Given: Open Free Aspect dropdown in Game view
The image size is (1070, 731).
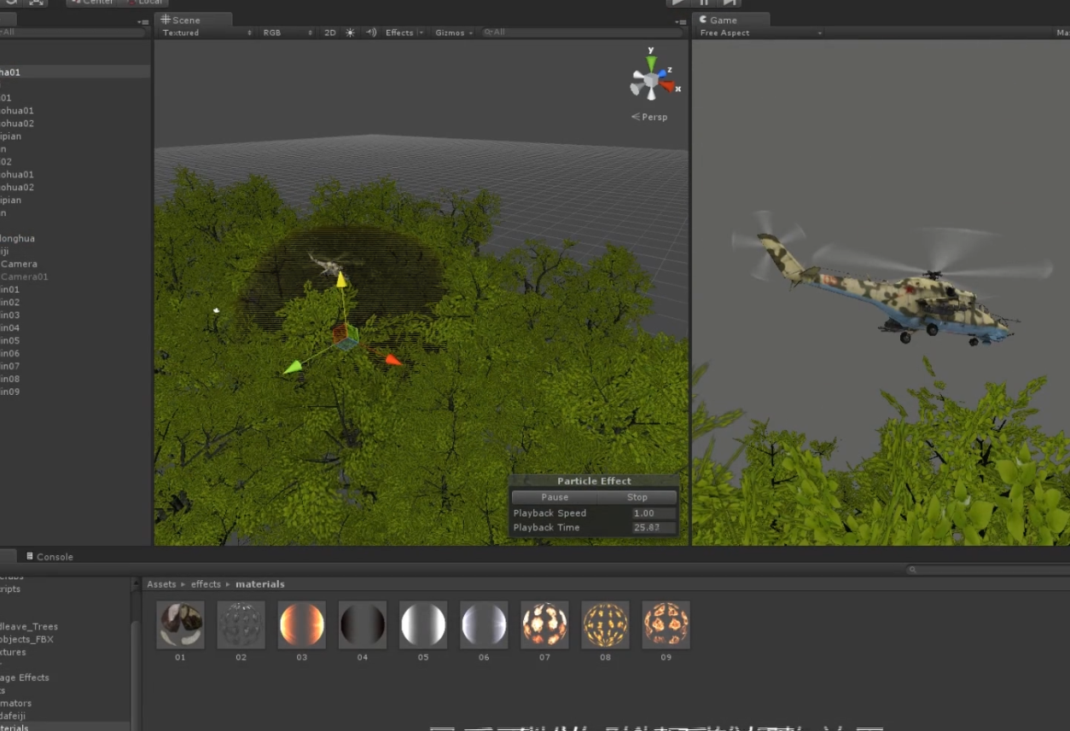Looking at the screenshot, I should (x=760, y=32).
